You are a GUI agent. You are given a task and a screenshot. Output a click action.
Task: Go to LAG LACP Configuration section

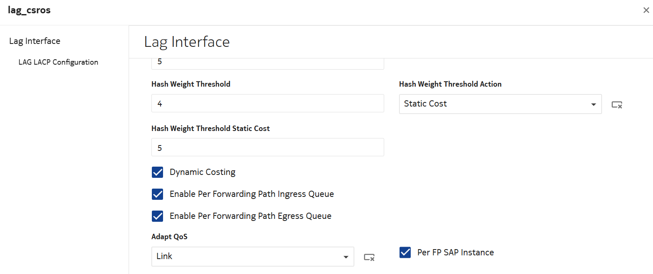(x=58, y=62)
